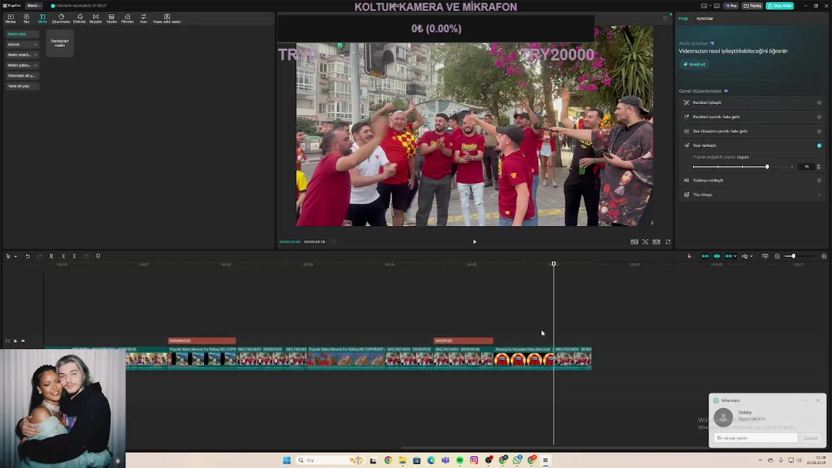Viewport: 832px width, 468px height.
Task: Expand the Sizinki category in the text sidebar
Action: click(x=21, y=44)
